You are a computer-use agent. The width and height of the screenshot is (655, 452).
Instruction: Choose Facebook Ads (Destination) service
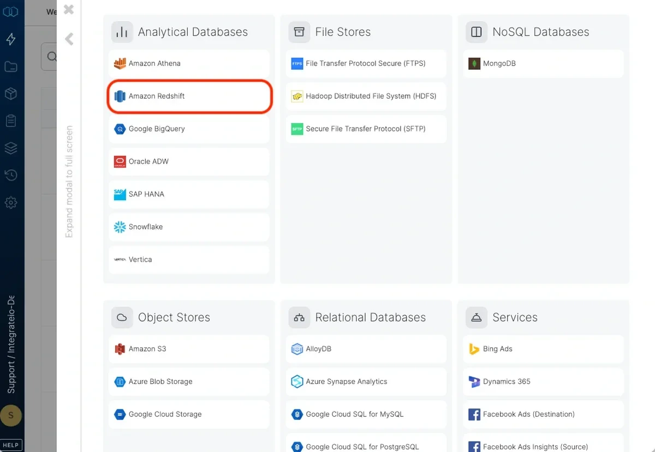543,414
